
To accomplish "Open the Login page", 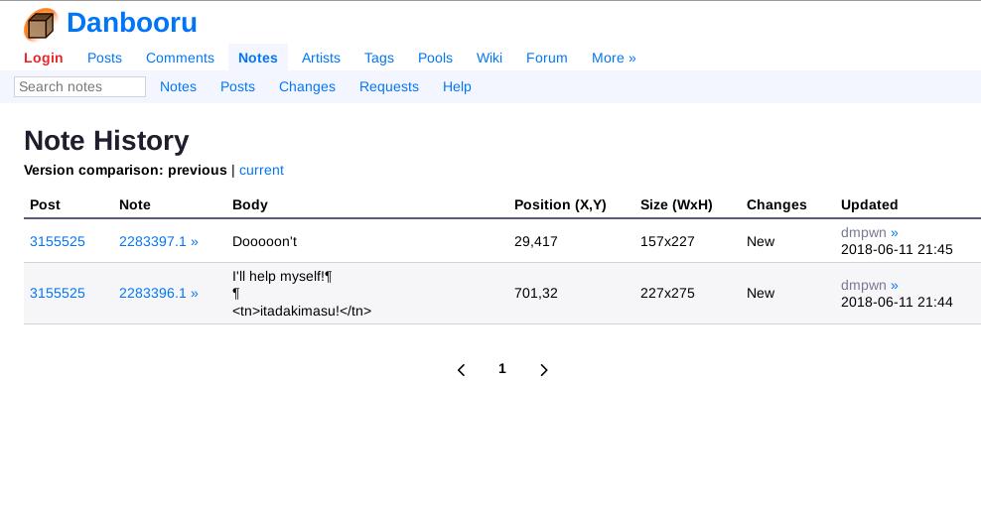I will click(43, 59).
